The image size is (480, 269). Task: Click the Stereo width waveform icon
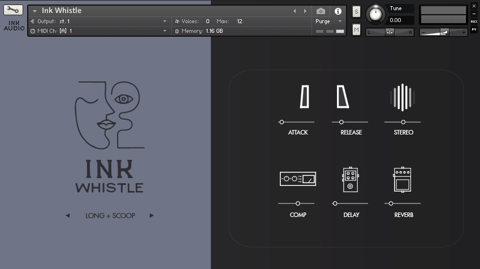[403, 98]
